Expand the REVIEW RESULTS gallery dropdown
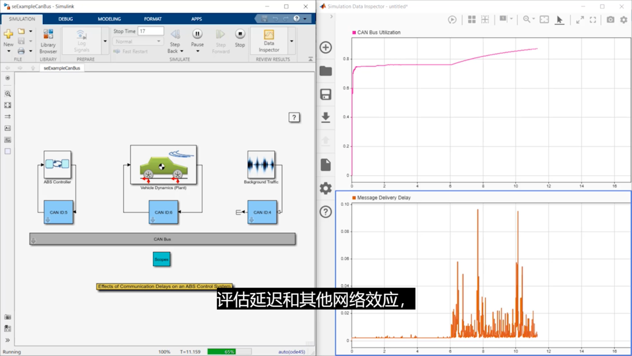Image resolution: width=632 pixels, height=356 pixels. coord(291,41)
